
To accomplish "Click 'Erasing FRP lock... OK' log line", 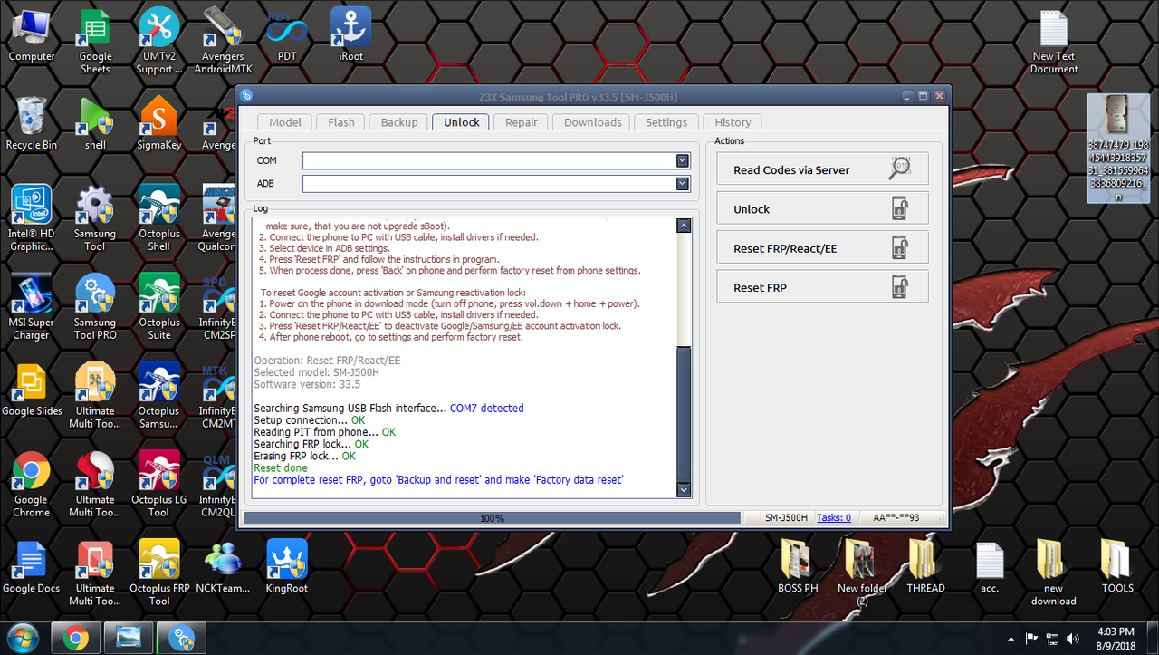I will [x=305, y=457].
